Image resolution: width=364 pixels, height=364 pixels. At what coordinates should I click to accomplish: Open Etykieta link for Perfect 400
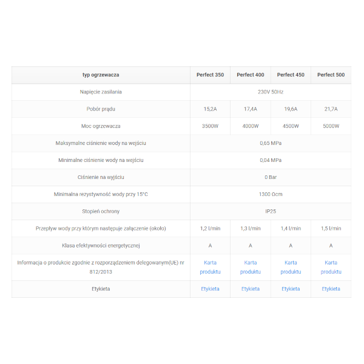[x=250, y=289]
